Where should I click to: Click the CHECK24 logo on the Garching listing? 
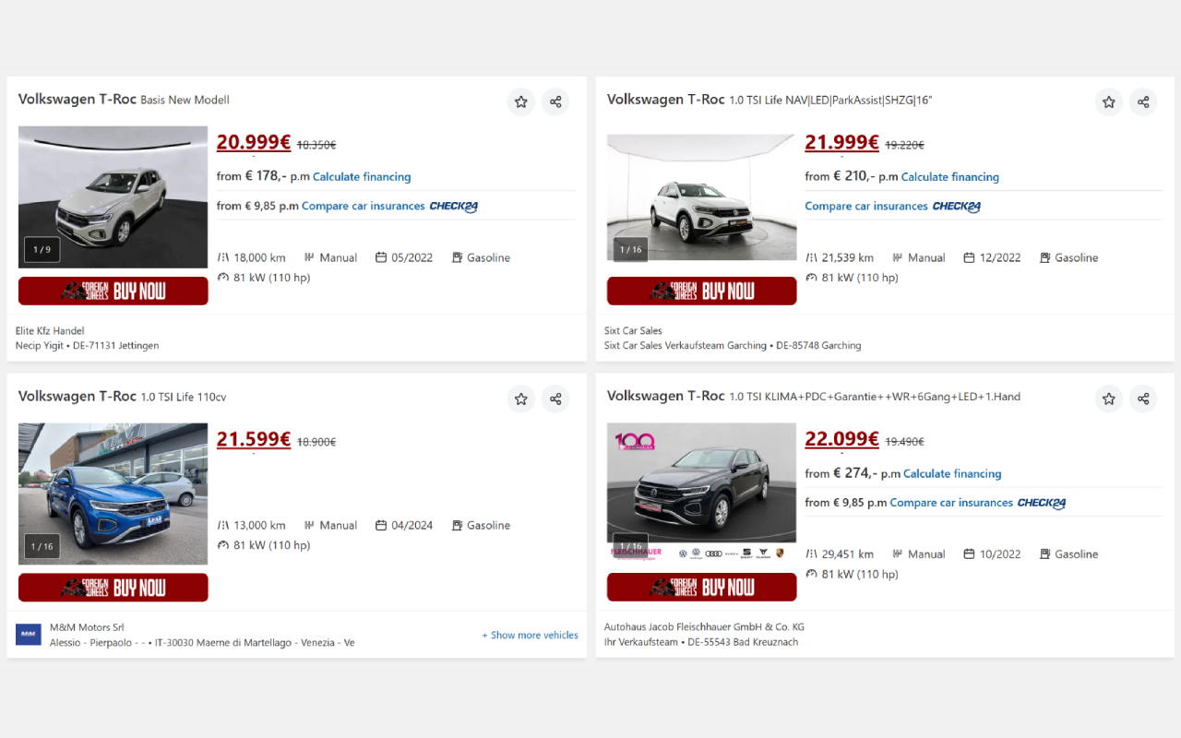[956, 206]
